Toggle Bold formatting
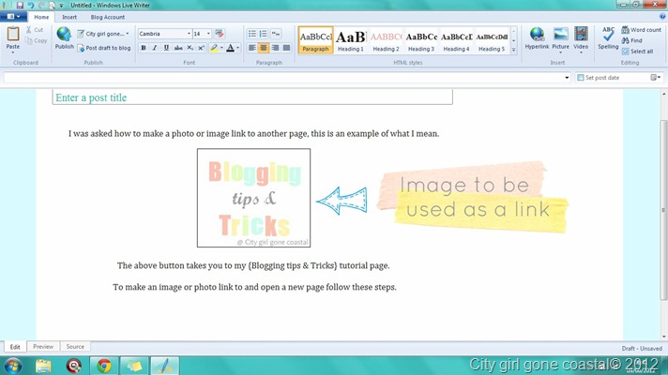This screenshot has height=375, width=668. point(144,48)
